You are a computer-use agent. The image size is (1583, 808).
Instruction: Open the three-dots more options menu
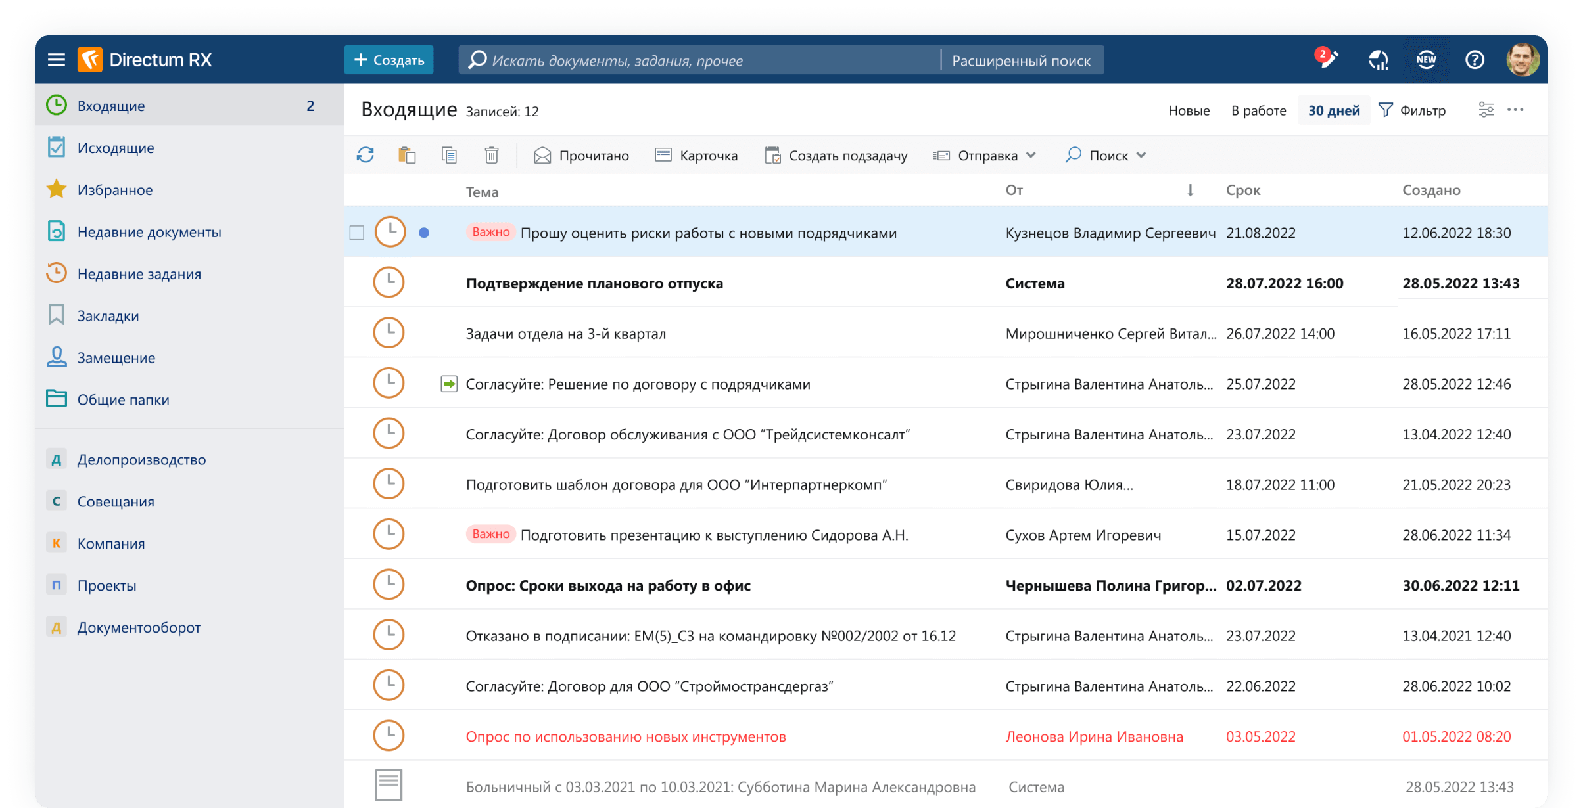1515,110
